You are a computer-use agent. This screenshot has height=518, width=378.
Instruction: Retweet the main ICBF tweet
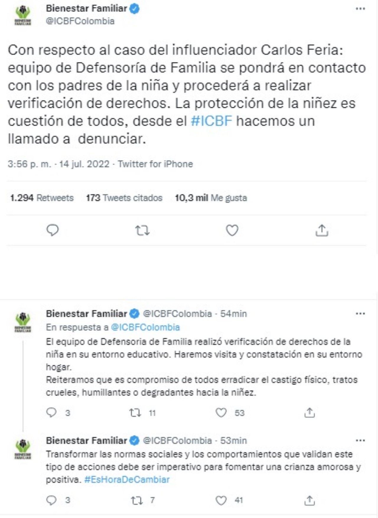coord(142,231)
